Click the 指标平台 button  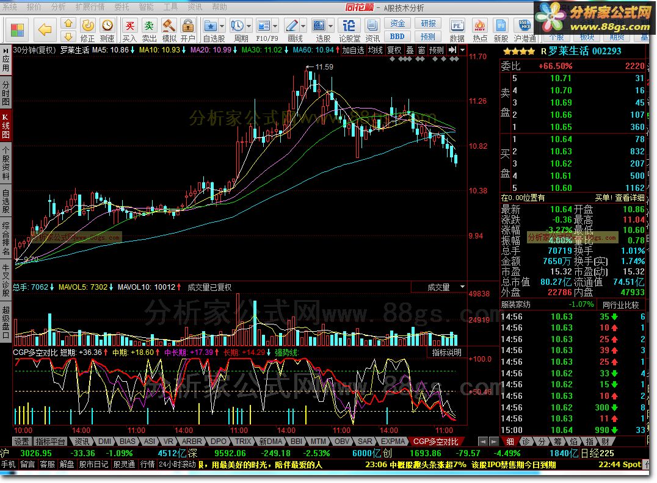[x=50, y=441]
